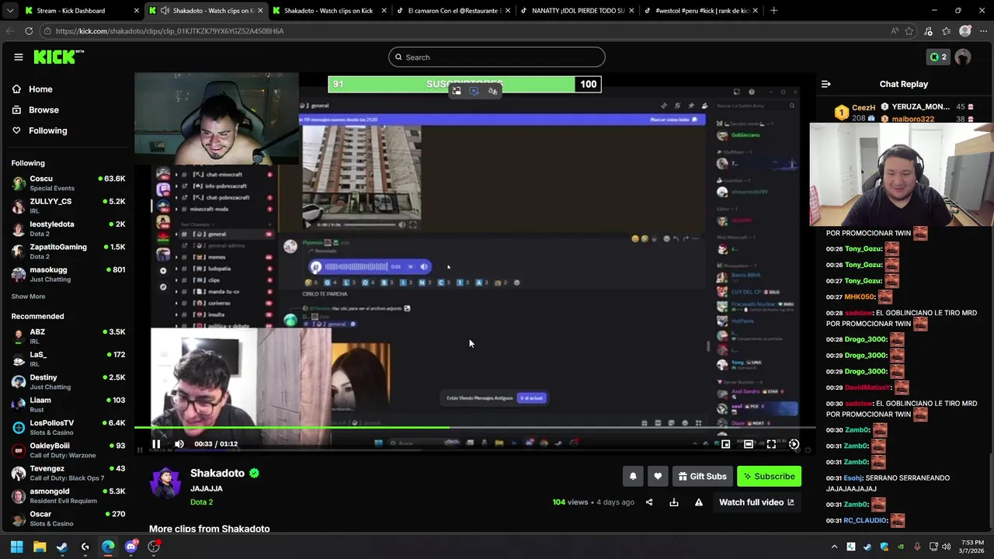Screen dimensions: 994x559
Task: Switch to El camaron Con el @Restaurante tab
Action: pyautogui.click(x=454, y=11)
